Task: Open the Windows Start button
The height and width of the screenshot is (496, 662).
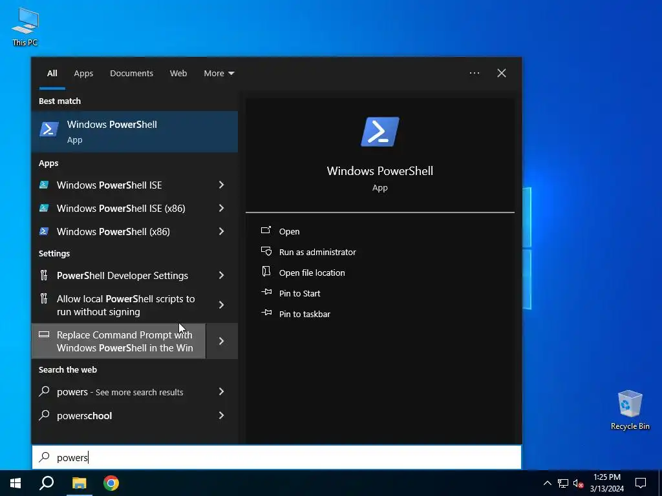Action: [16, 483]
